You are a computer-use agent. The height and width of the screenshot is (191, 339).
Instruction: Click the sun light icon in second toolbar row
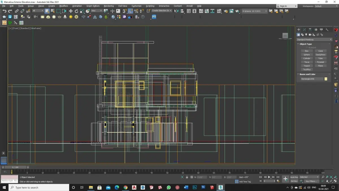point(71,17)
